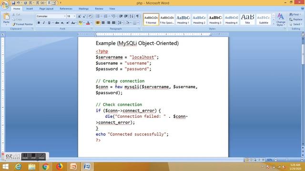Open File Explorer from taskbar
Viewport: 305px width, 171px height.
tap(32, 167)
